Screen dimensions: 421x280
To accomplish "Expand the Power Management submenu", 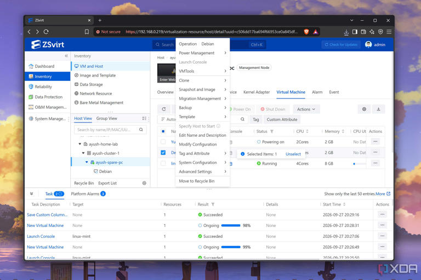I will click(x=203, y=53).
